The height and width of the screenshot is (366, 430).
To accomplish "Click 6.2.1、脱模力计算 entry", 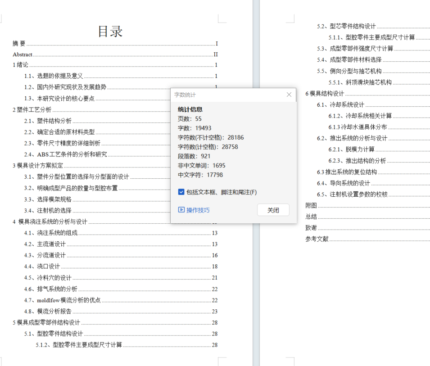I will point(379,149).
